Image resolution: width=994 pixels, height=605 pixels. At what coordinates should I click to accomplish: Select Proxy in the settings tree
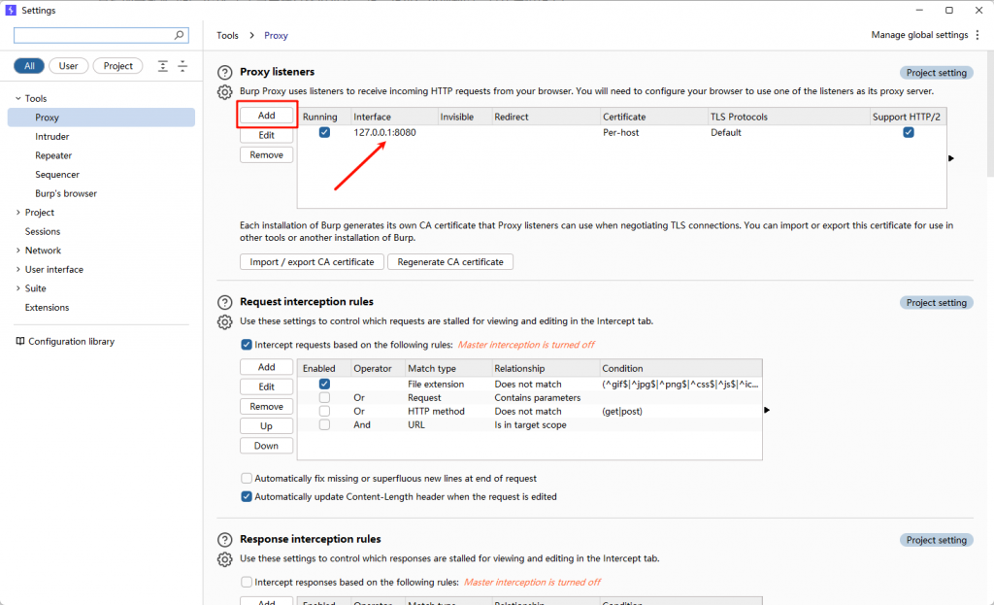[x=101, y=118]
